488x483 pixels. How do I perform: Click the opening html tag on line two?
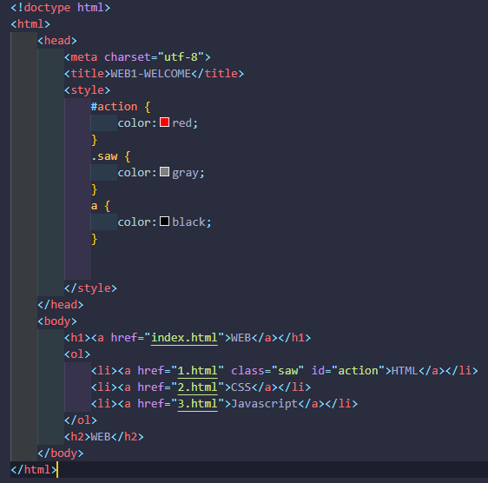click(30, 24)
